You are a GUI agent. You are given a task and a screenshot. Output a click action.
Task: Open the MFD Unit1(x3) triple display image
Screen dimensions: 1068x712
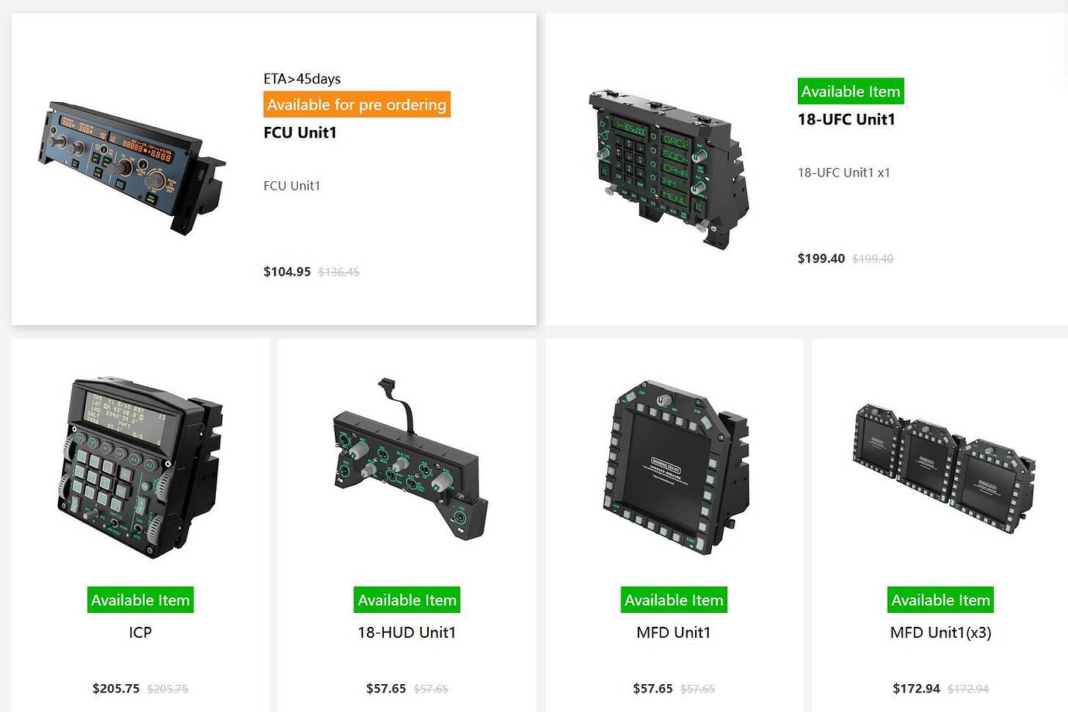[x=943, y=469]
